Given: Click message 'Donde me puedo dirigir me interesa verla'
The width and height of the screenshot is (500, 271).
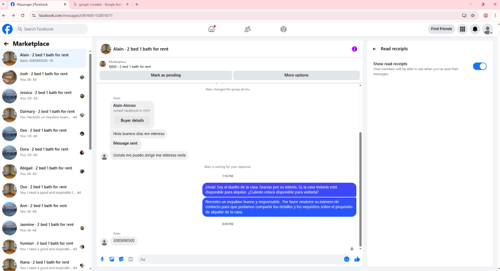Looking at the screenshot, I should click(149, 155).
